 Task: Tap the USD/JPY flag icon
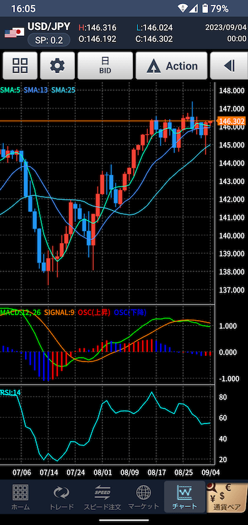pos(14,33)
